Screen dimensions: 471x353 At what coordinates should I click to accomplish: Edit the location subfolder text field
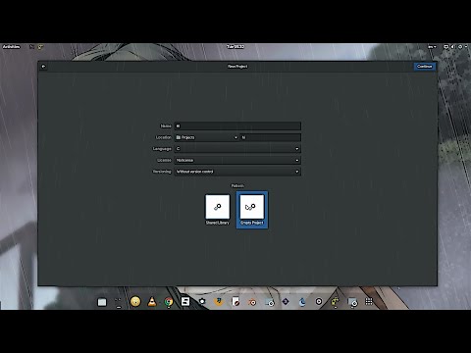[271, 137]
